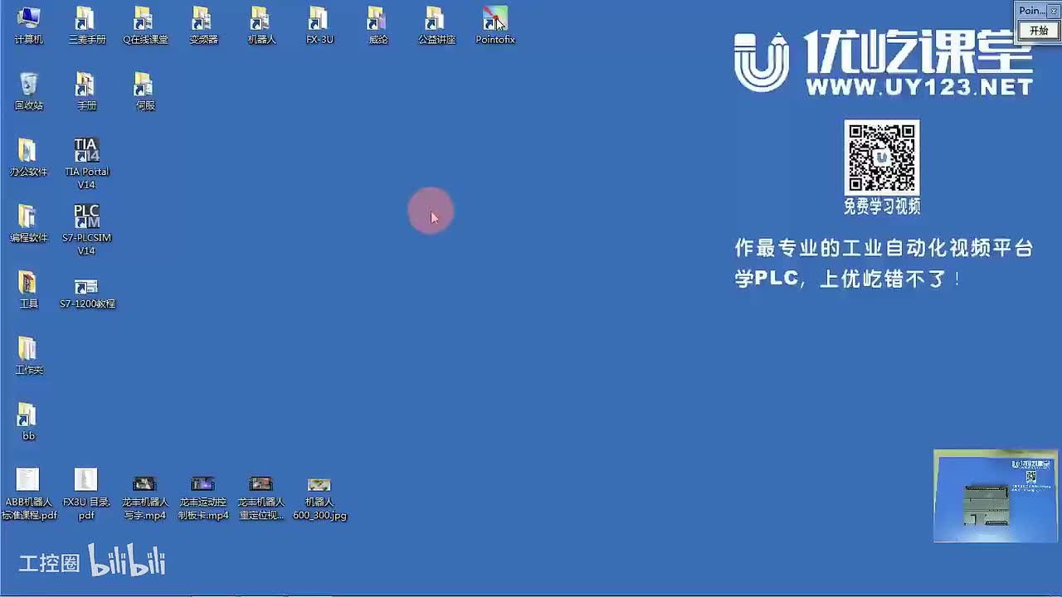Select the 威纶 folder shortcut
The height and width of the screenshot is (597, 1062).
pos(378,25)
